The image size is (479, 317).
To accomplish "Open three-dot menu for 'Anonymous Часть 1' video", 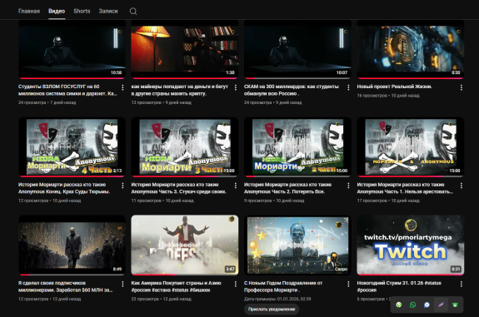I will coord(462,186).
